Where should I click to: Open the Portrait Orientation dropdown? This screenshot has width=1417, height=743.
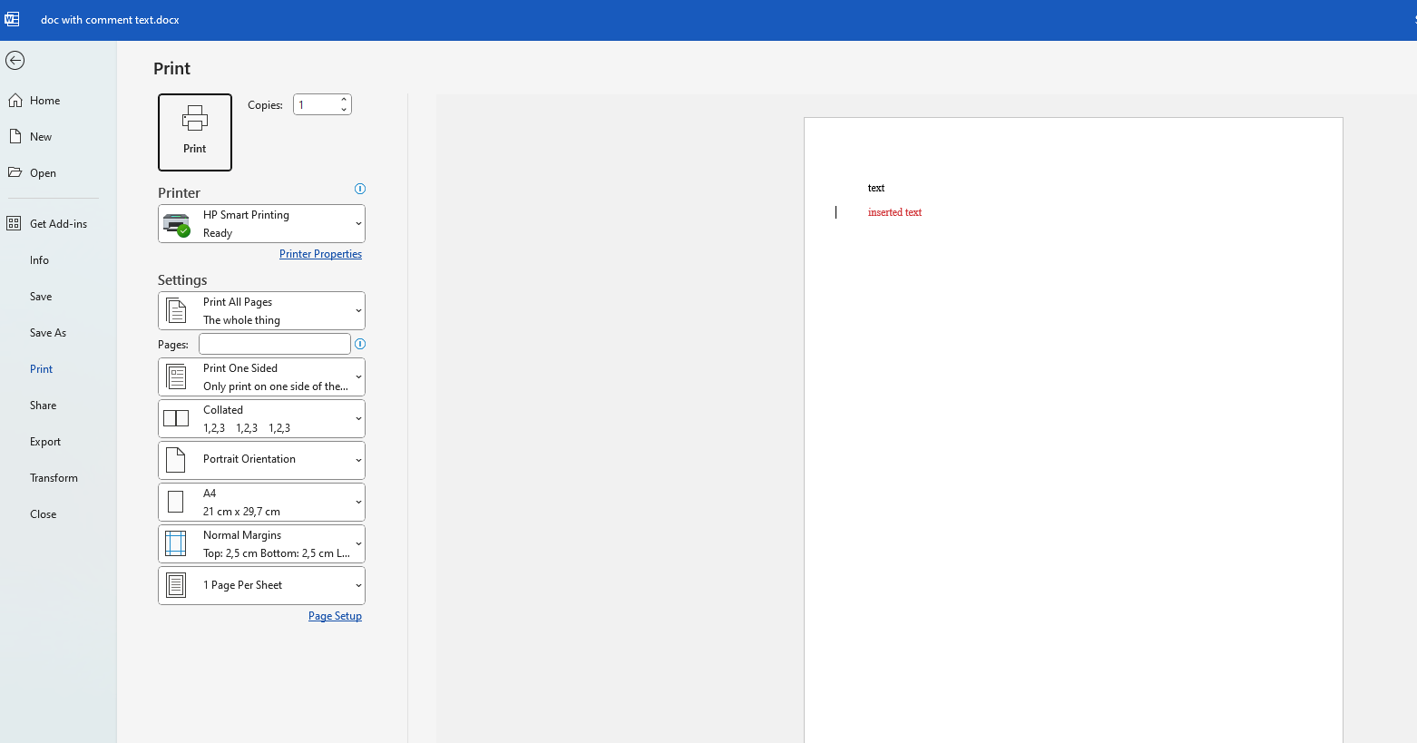tap(261, 460)
